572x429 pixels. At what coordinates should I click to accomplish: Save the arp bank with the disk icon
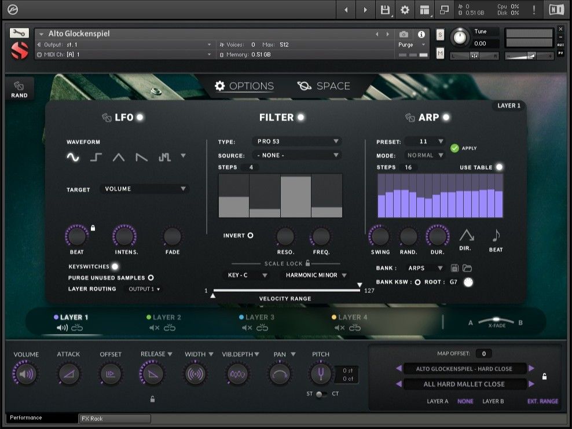455,267
